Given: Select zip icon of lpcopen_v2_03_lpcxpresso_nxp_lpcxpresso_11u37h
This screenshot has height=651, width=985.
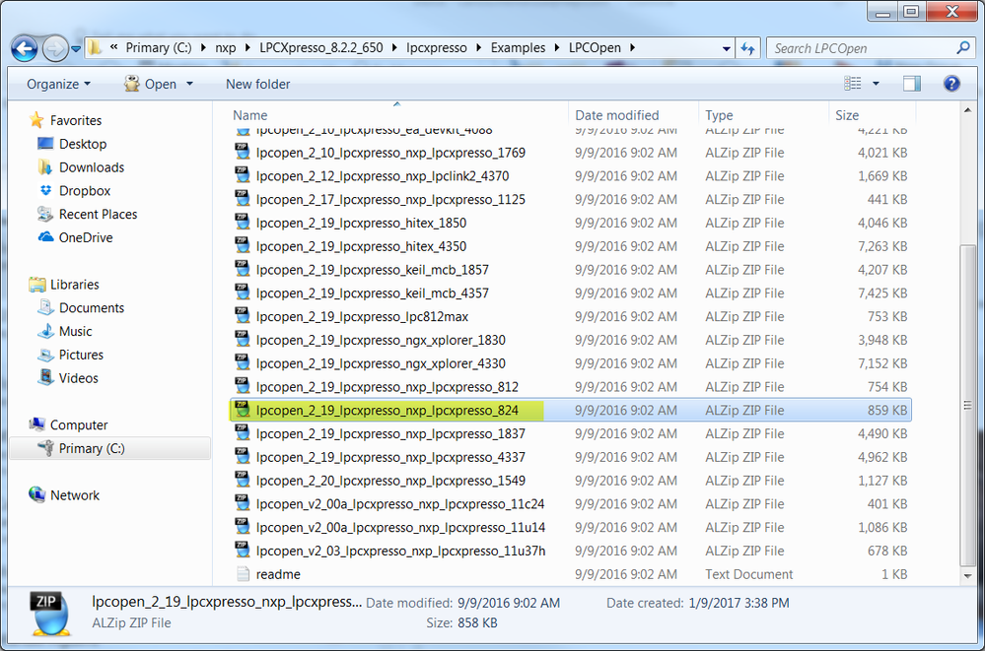Looking at the screenshot, I should [242, 550].
